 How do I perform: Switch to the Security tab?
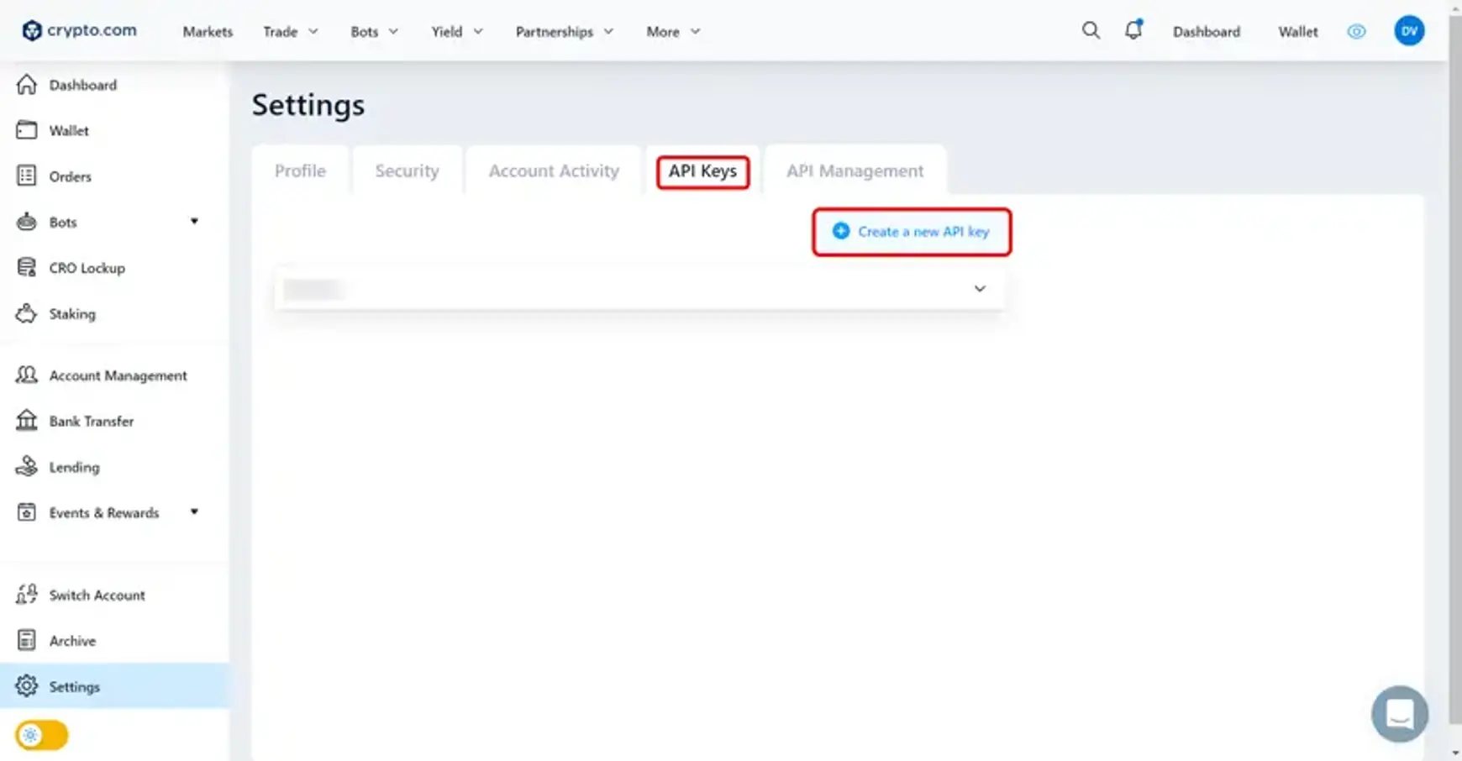coord(407,171)
